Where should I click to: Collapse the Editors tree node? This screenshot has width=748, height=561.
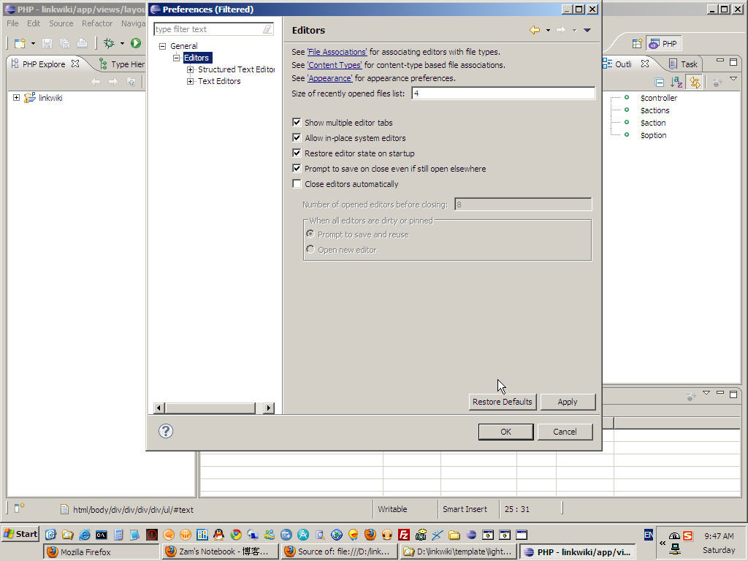pyautogui.click(x=176, y=58)
